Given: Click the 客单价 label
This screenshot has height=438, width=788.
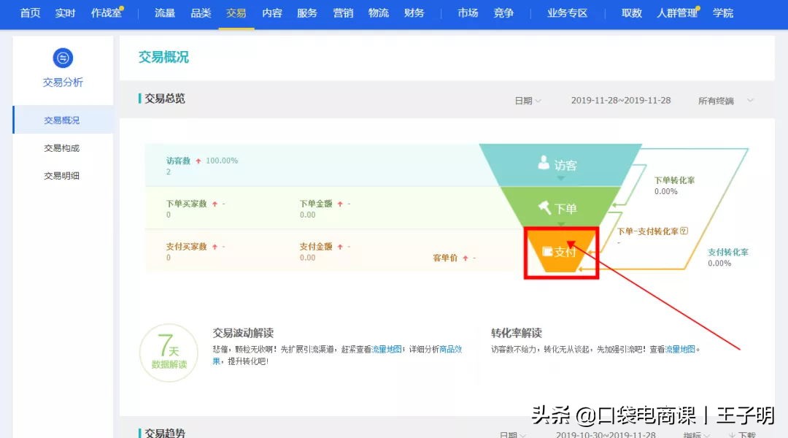Looking at the screenshot, I should (x=445, y=258).
